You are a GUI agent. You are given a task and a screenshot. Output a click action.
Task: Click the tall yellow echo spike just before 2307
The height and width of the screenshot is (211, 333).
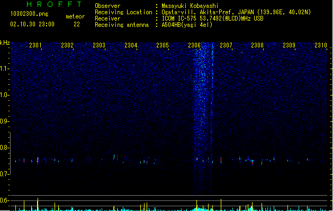coord(221,205)
